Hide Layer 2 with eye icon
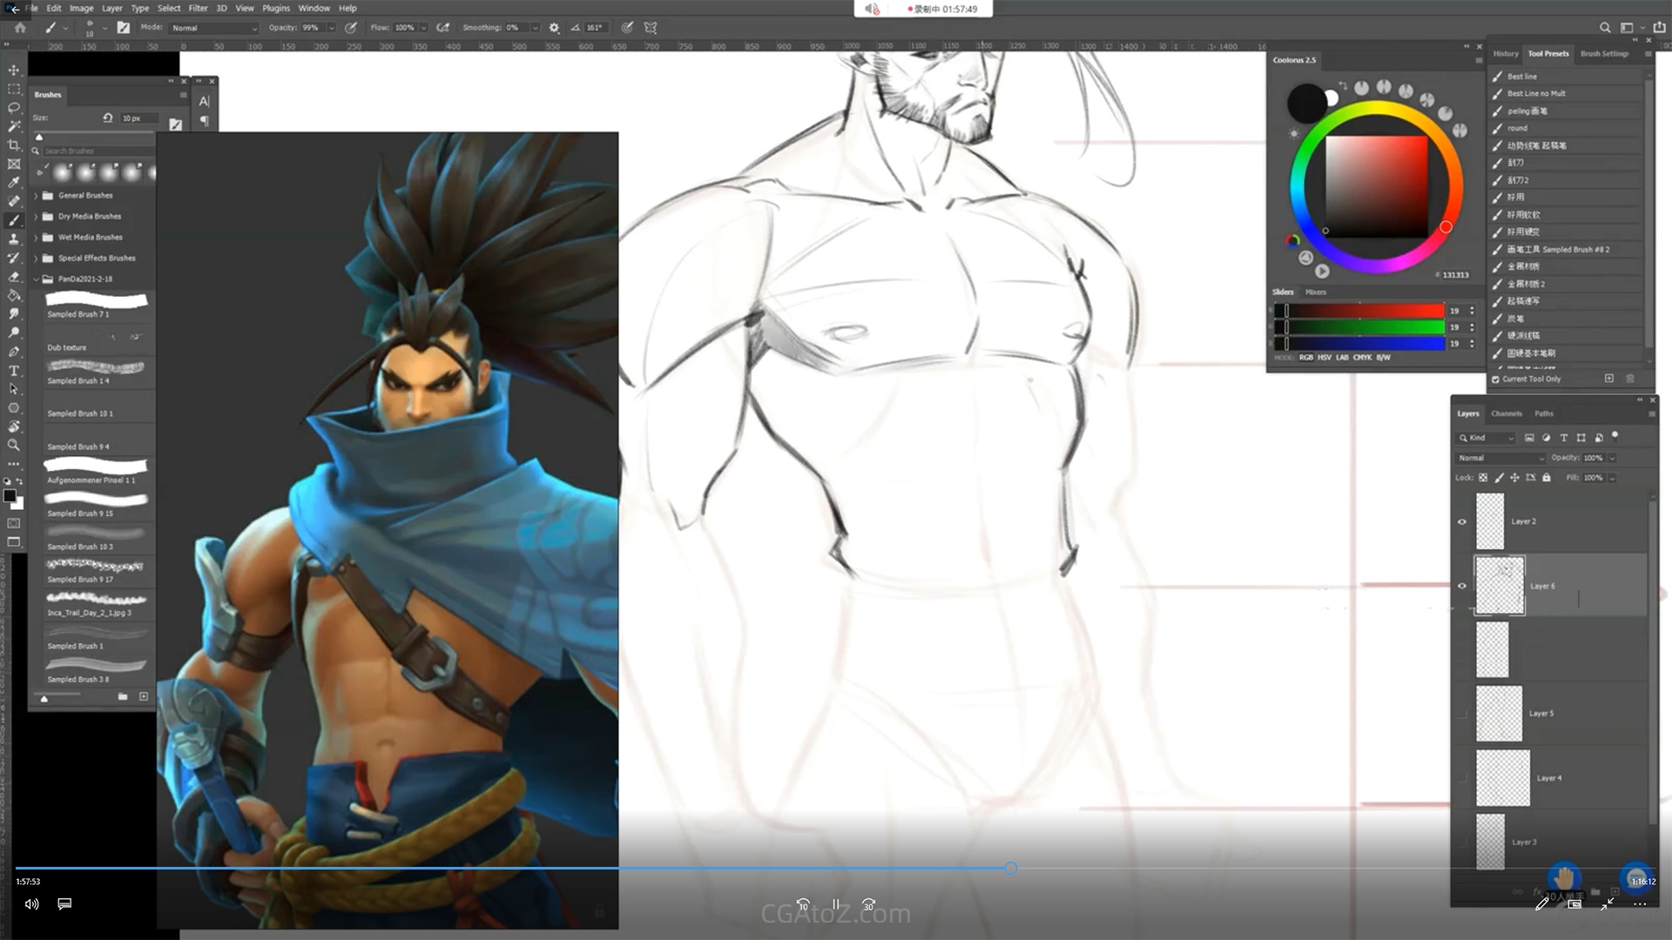 point(1462,522)
